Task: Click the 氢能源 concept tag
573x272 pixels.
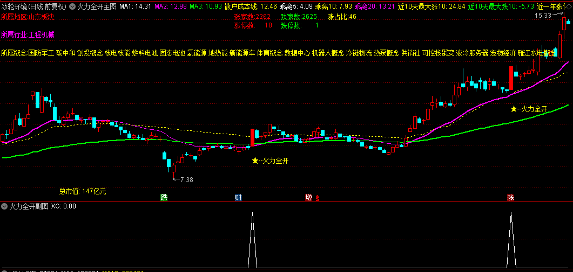Action: click(x=197, y=53)
